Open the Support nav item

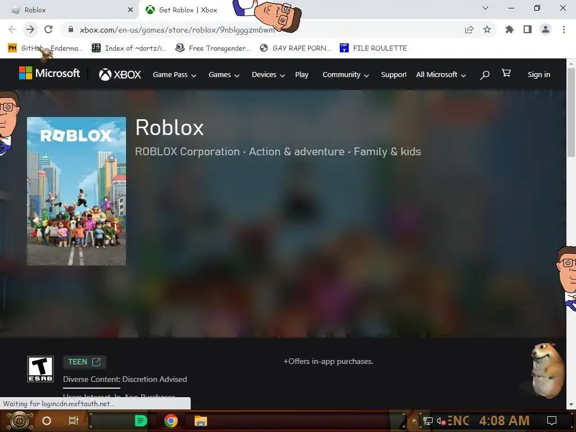(393, 75)
